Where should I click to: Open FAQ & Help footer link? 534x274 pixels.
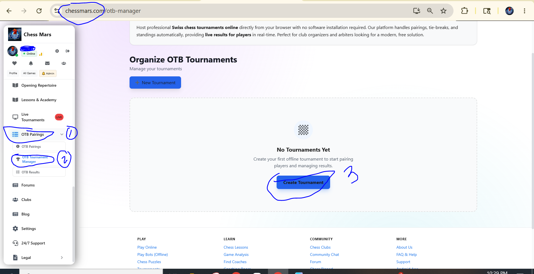pos(406,254)
